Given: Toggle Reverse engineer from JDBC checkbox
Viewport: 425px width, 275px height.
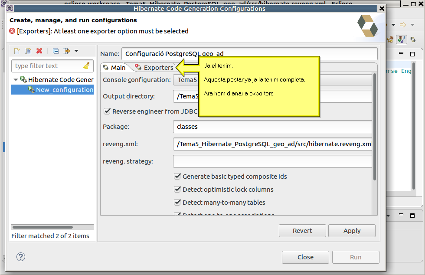Looking at the screenshot, I should coord(108,111).
